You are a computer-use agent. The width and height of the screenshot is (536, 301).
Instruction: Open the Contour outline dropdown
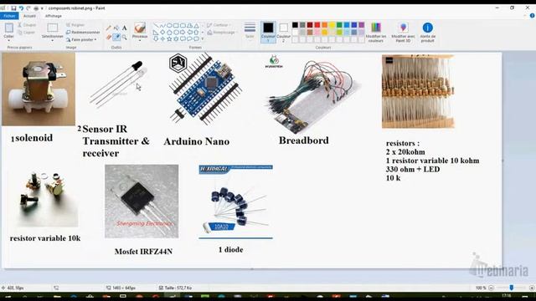219,25
